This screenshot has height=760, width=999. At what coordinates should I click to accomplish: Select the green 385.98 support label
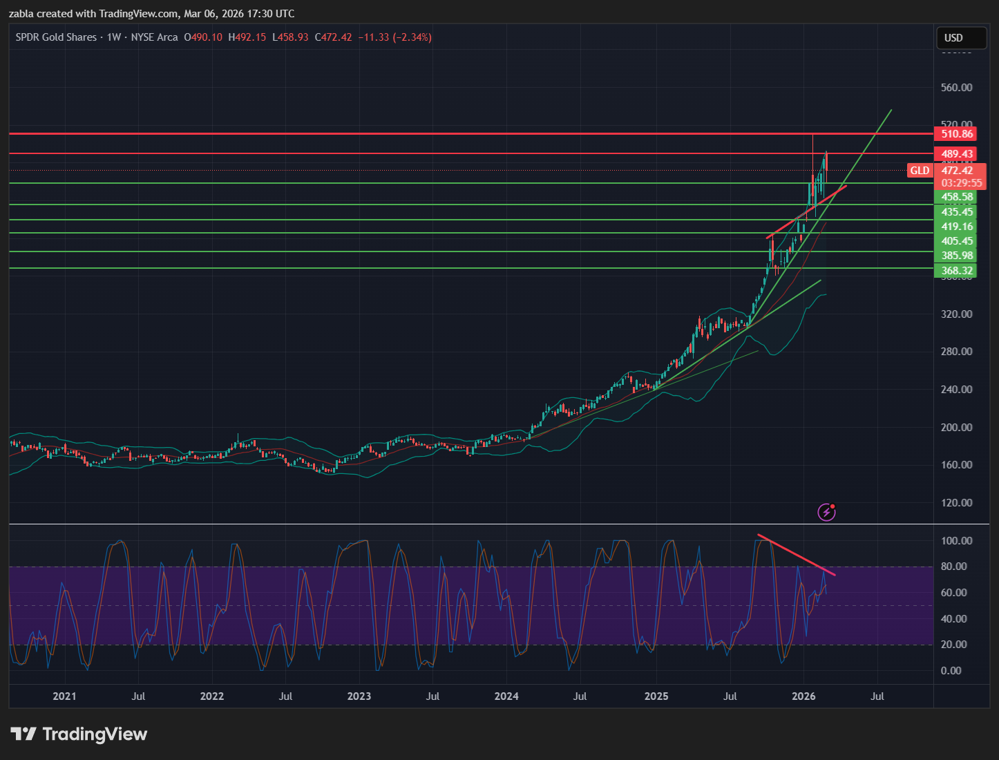tap(957, 256)
